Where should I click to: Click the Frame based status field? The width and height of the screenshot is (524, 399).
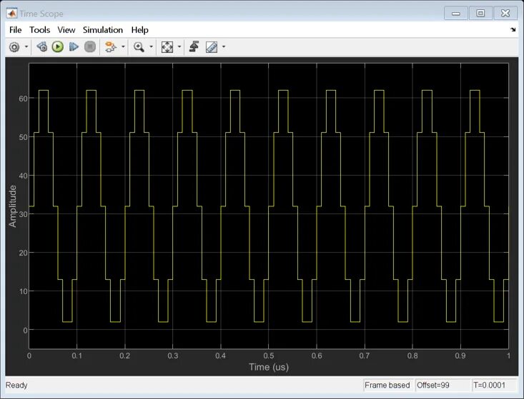[387, 385]
